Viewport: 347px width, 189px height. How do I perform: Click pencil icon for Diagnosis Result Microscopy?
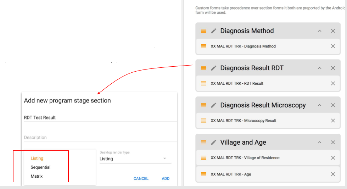pyautogui.click(x=213, y=105)
